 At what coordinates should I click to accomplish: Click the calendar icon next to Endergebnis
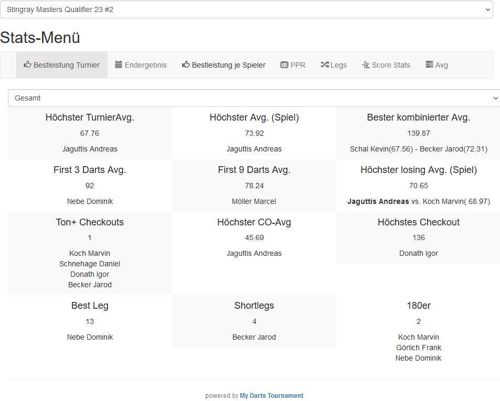[x=119, y=65]
